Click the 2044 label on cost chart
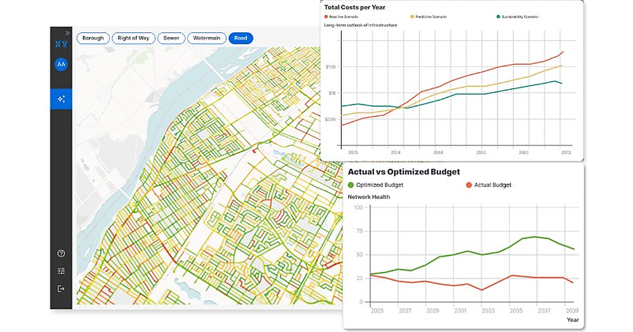Screen dimensions: 633x332 tap(438, 152)
